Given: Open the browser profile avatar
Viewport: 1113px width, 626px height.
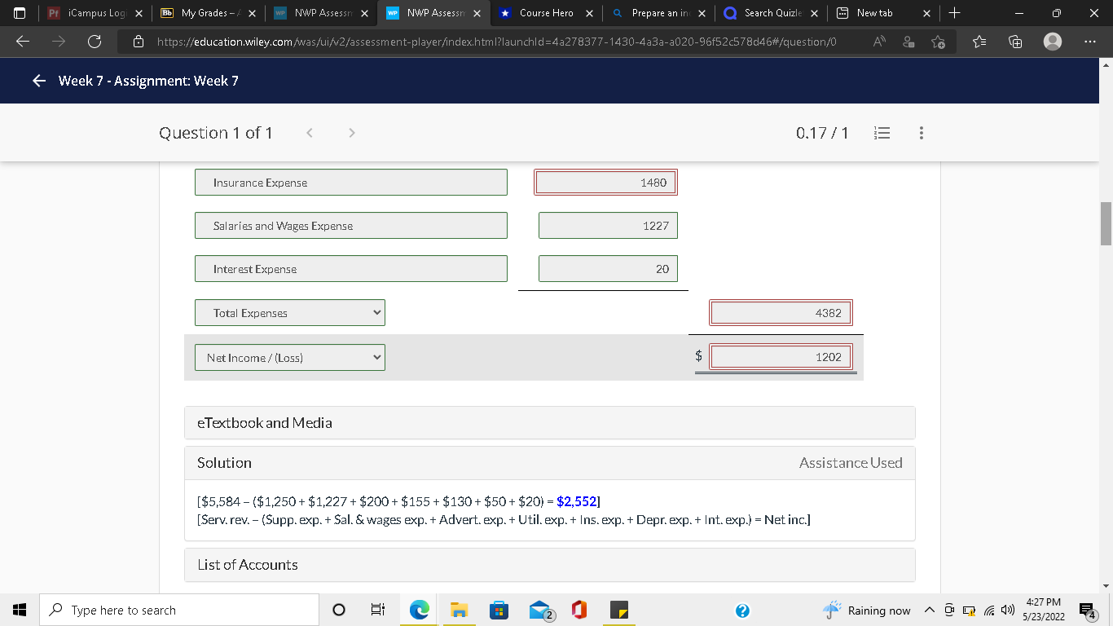Looking at the screenshot, I should coord(1051,41).
